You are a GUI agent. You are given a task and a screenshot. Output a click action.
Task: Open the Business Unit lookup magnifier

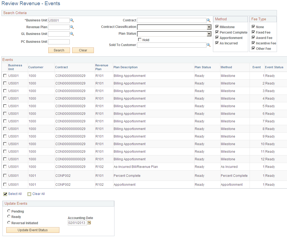(x=72, y=20)
